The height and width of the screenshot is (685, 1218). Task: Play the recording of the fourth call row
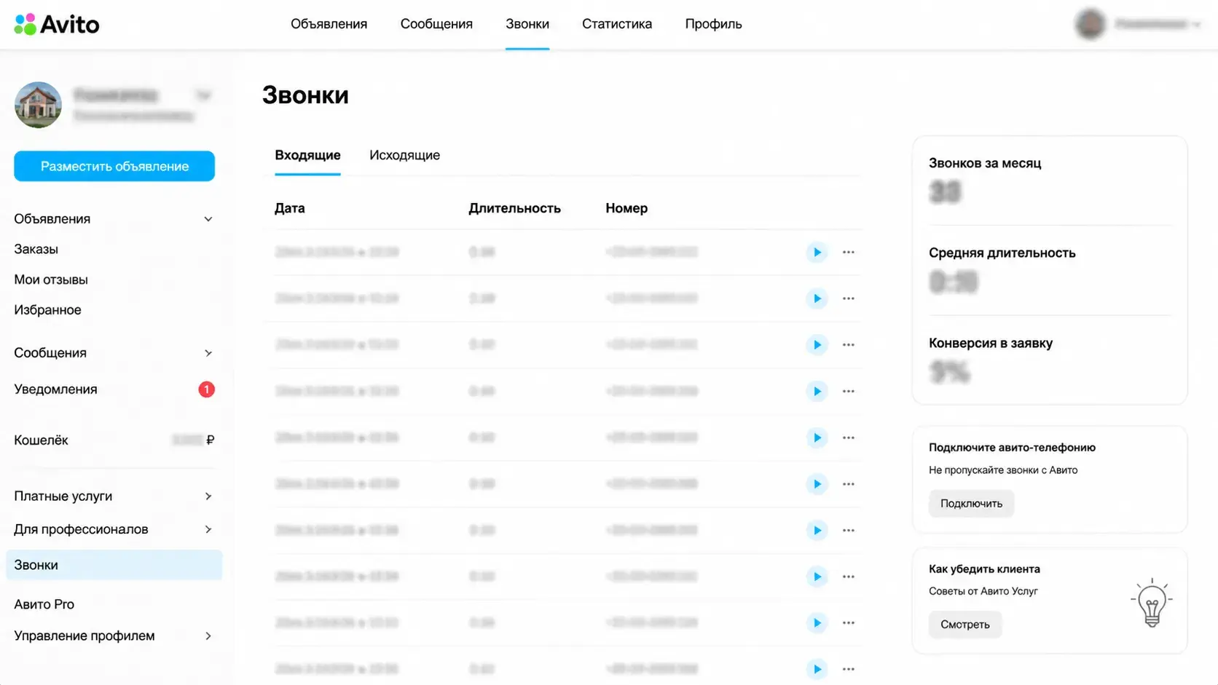817,391
